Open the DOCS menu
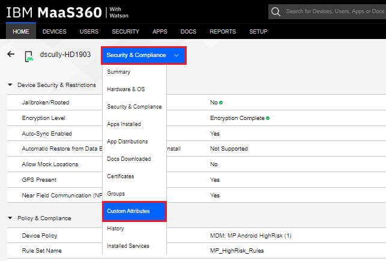 click(188, 31)
